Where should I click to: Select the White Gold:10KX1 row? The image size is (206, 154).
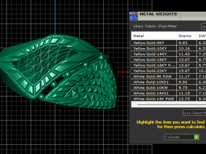click(x=169, y=82)
